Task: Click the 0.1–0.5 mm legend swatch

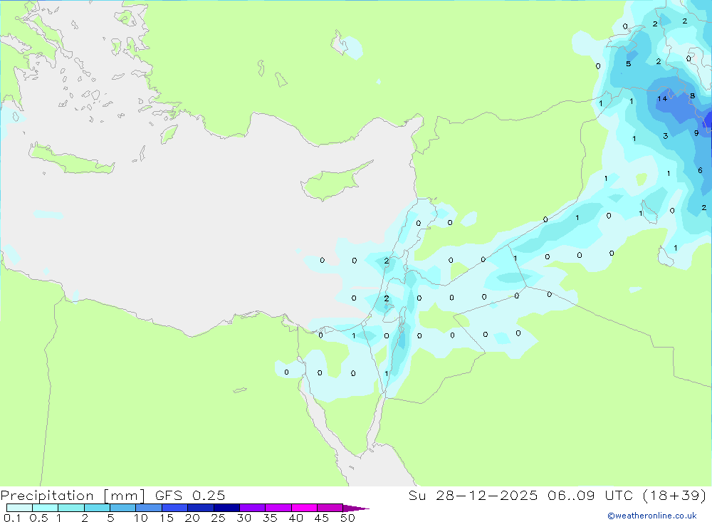Action: click(x=19, y=508)
